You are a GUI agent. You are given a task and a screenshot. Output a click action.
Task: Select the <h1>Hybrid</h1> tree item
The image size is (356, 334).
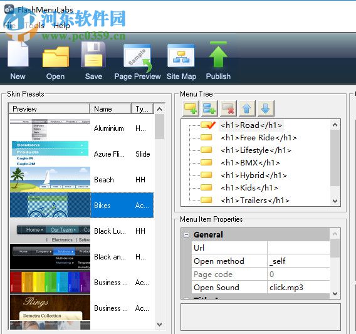click(254, 175)
